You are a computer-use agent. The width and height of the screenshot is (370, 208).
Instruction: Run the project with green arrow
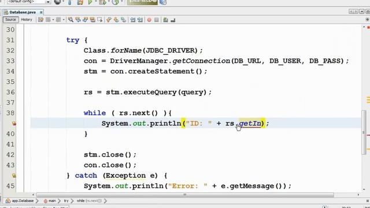(90, 2)
